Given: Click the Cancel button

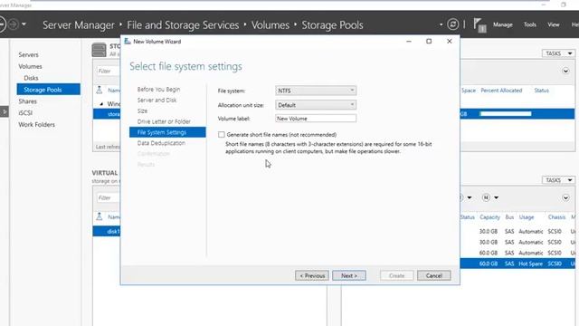Looking at the screenshot, I should click(x=434, y=275).
